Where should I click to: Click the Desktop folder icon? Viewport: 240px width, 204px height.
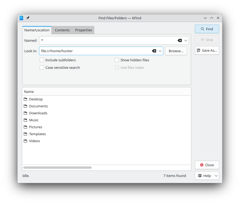[x=25, y=99]
